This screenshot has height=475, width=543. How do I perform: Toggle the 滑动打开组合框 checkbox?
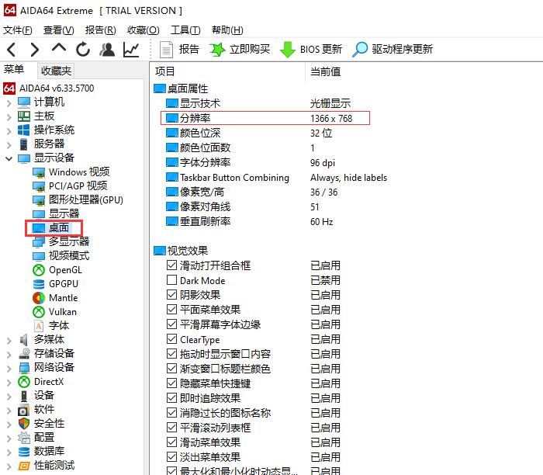click(x=171, y=265)
